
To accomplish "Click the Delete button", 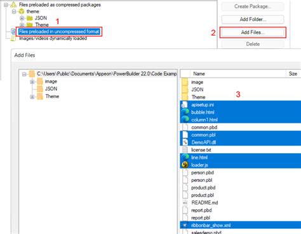I will pos(253,44).
